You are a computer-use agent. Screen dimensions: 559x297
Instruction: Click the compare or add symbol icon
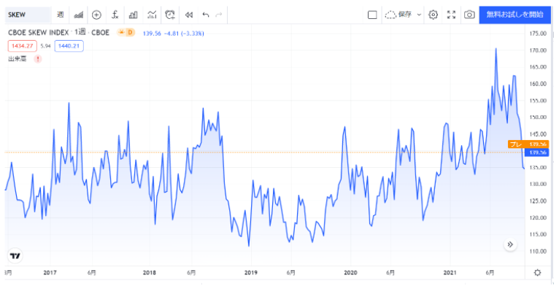coord(96,15)
